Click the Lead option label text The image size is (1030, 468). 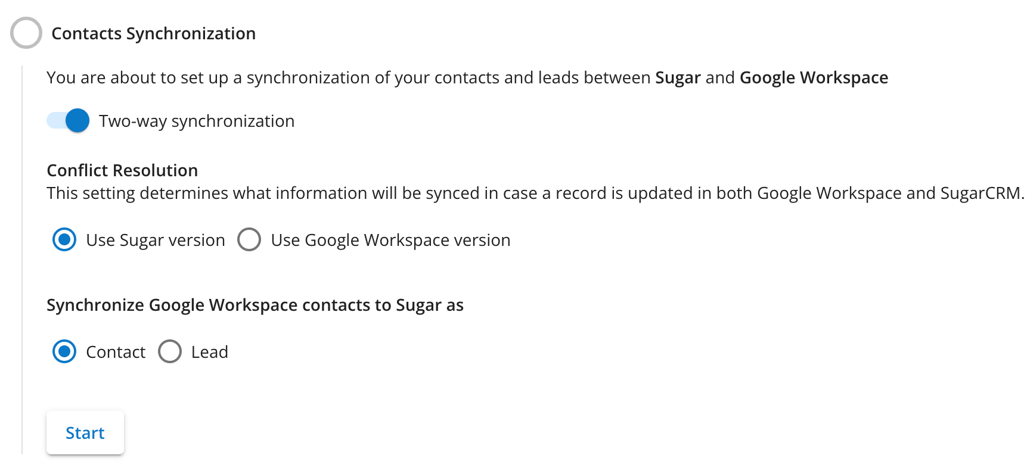click(x=210, y=352)
